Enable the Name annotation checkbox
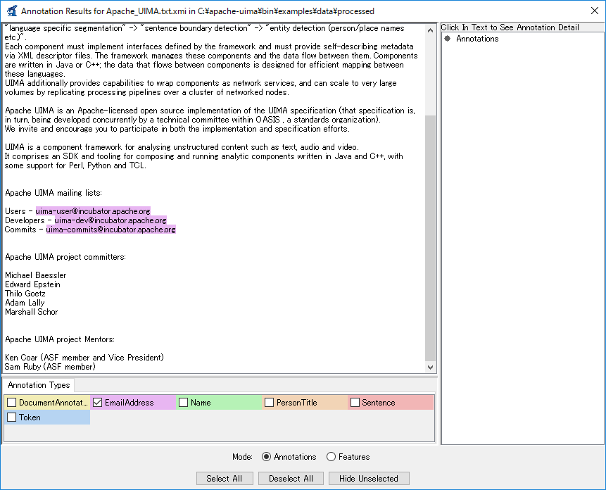This screenshot has height=490, width=606. tap(184, 403)
